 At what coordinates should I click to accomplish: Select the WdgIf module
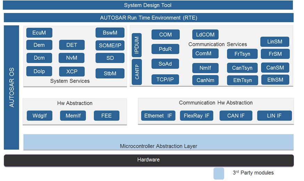coord(40,116)
